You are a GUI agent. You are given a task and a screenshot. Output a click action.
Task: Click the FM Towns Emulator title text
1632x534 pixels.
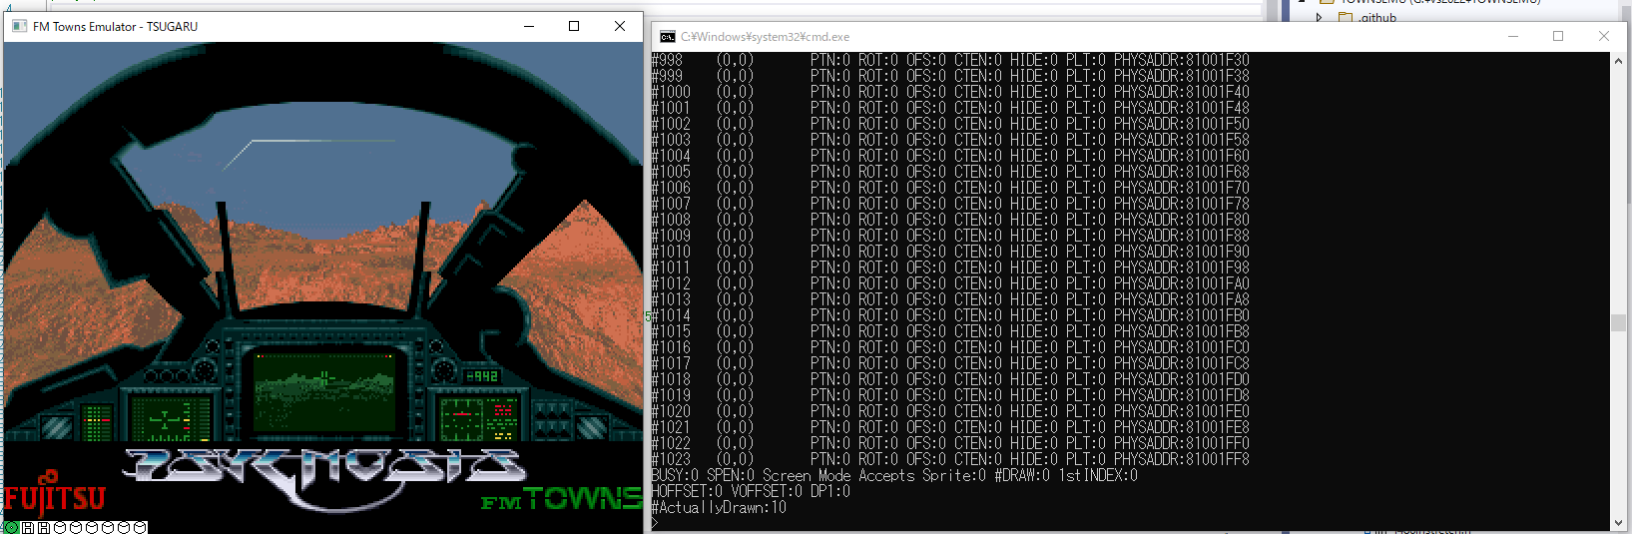tap(115, 27)
